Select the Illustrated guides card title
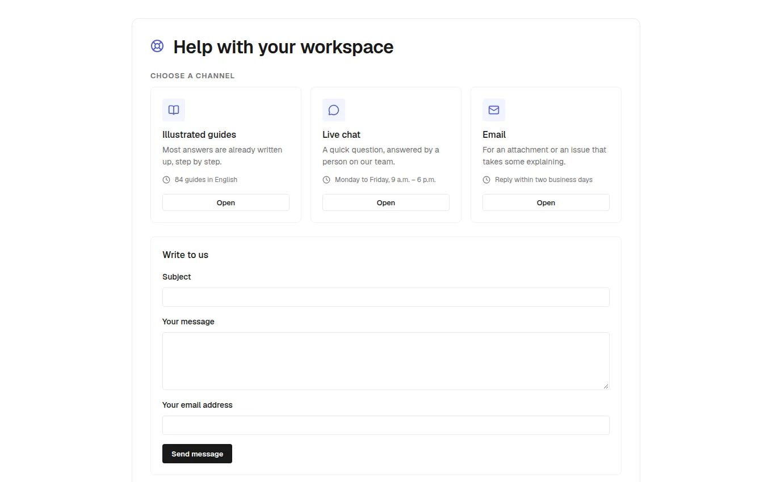772x482 pixels. click(199, 134)
